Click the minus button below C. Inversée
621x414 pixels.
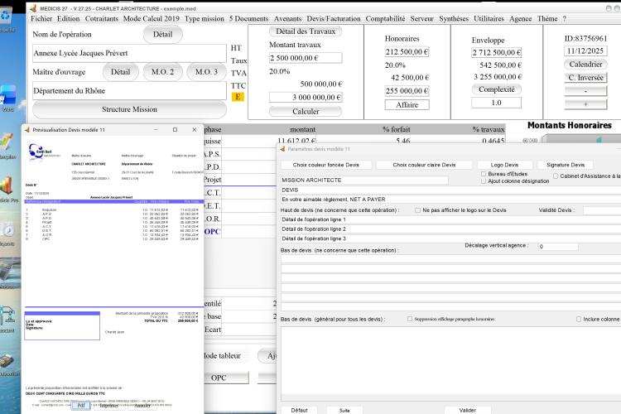pos(585,91)
